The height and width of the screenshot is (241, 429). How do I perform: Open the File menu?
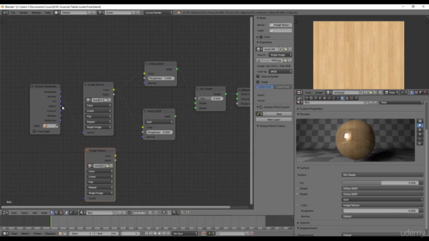13,13
